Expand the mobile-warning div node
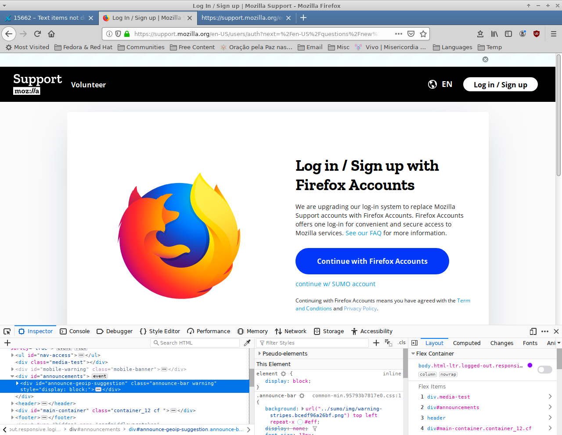 (x=12, y=369)
